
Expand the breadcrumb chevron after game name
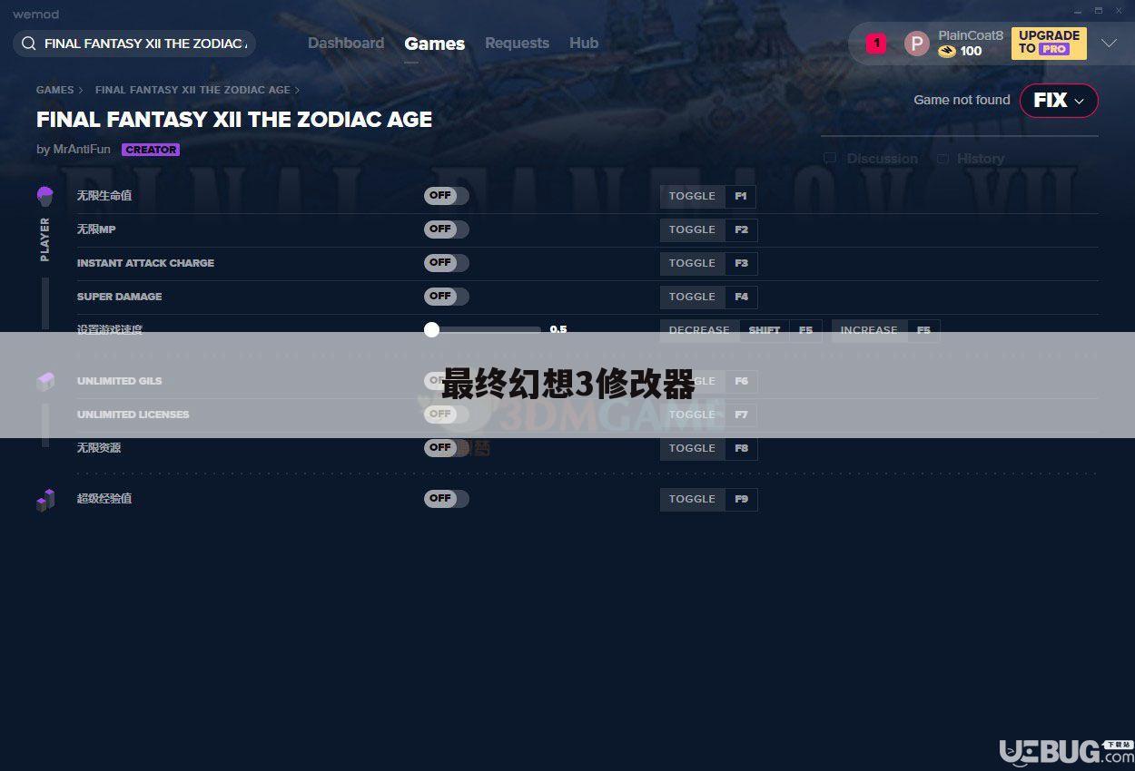pyautogui.click(x=297, y=90)
